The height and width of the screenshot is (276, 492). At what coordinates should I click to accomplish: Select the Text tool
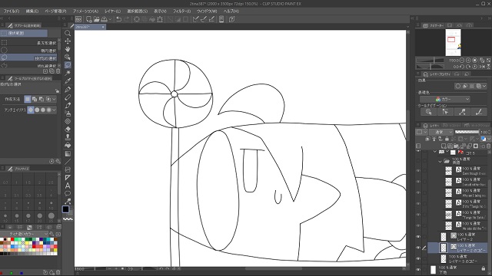tap(68, 186)
